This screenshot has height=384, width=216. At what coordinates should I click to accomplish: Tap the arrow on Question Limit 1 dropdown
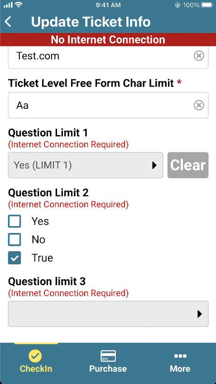pyautogui.click(x=154, y=165)
